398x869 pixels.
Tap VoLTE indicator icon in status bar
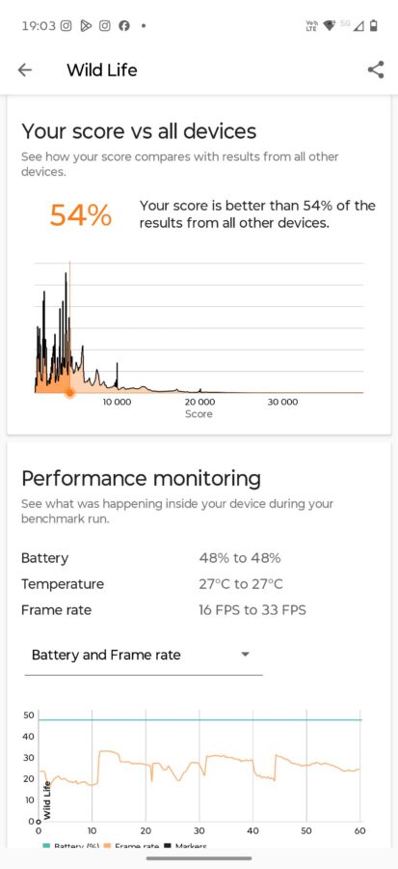(311, 25)
